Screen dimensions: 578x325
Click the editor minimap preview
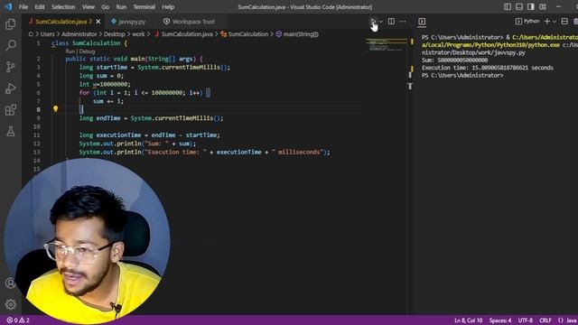(386, 44)
